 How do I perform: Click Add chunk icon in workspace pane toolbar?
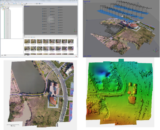pos(1,6)
